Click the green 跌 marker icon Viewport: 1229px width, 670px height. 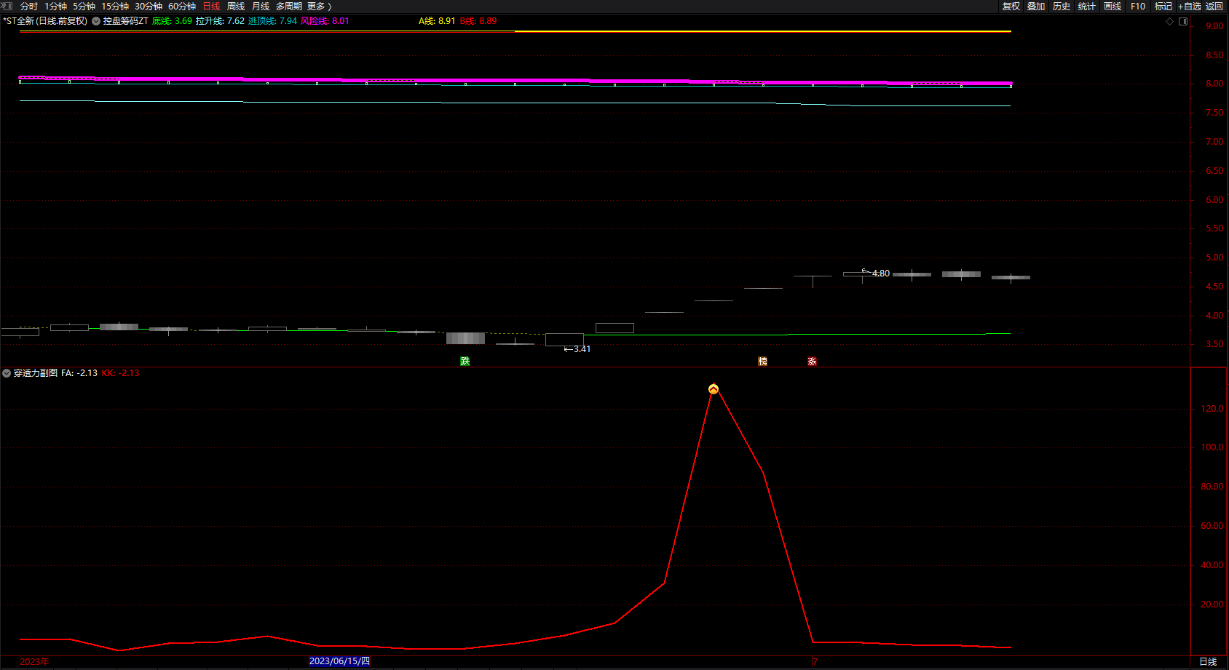(465, 362)
